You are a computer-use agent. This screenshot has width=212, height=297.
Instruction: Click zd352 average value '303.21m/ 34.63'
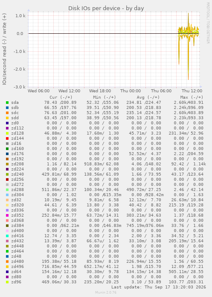point(144,215)
